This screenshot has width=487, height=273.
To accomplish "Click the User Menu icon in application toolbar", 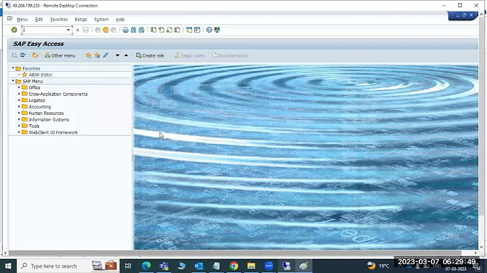I will (15, 55).
